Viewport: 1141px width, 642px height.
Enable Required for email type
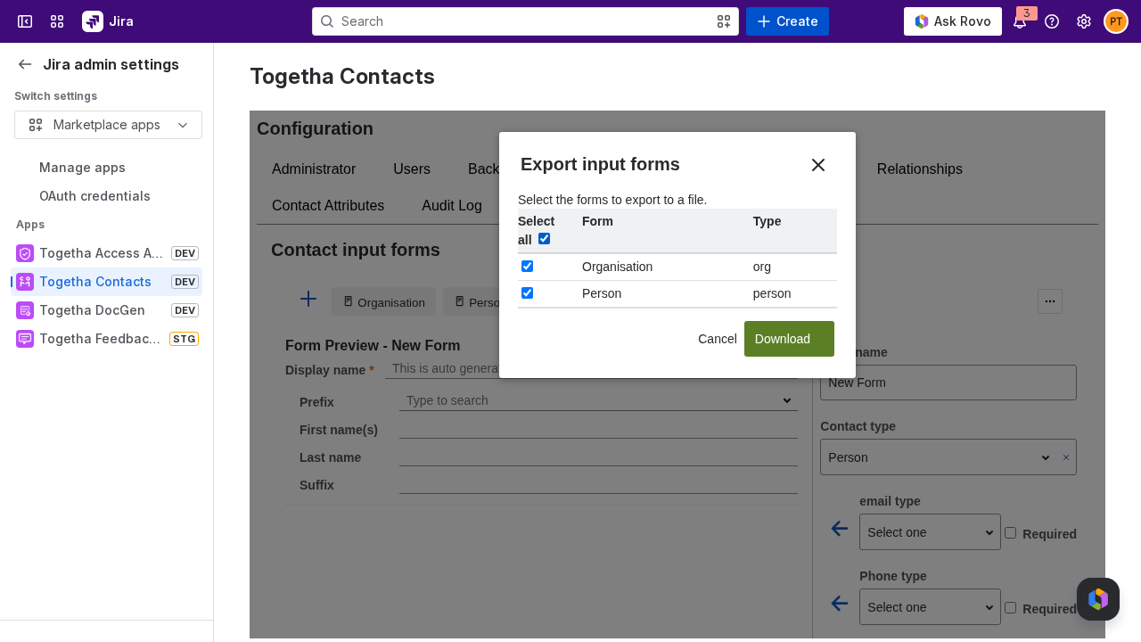click(x=1011, y=532)
